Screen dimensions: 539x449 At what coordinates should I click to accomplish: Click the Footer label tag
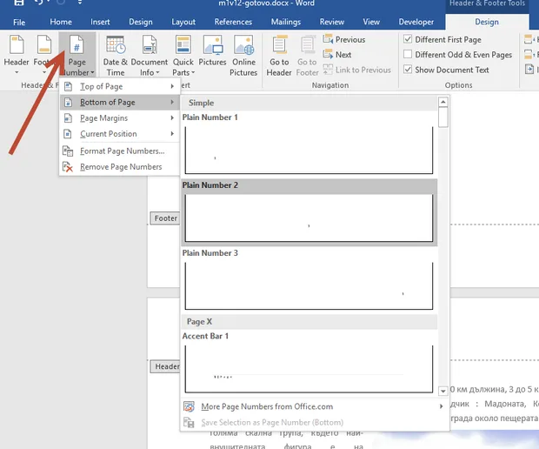click(x=165, y=218)
